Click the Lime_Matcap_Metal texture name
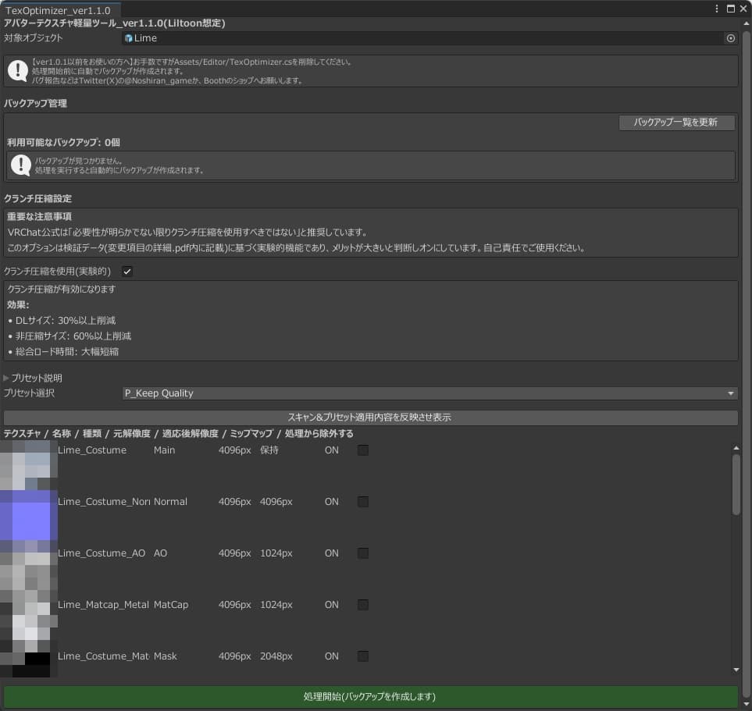Viewport: 752px width, 711px height. pos(104,605)
